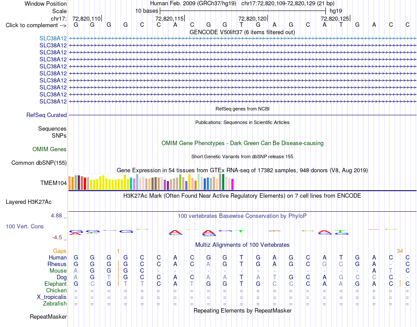This screenshot has height=327, width=417.
Task: Click the dark green bar in GTEx chart
Action: [223, 182]
